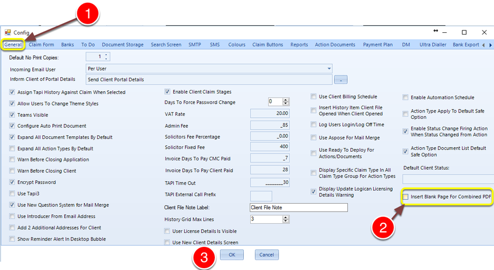The height and width of the screenshot is (270, 494).
Task: Enable User License Details Is Visible
Action: 167,231
